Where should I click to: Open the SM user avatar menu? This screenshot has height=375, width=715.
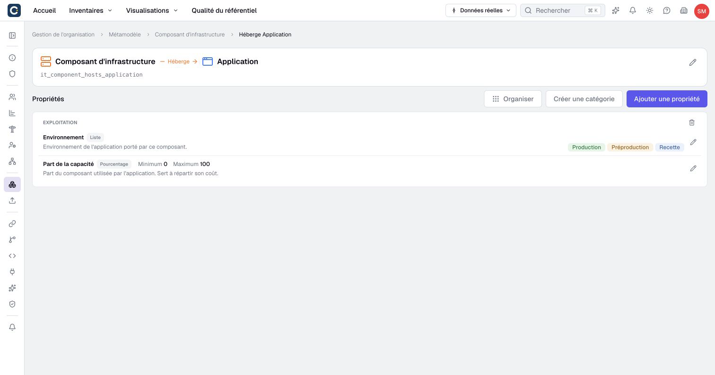pos(701,11)
